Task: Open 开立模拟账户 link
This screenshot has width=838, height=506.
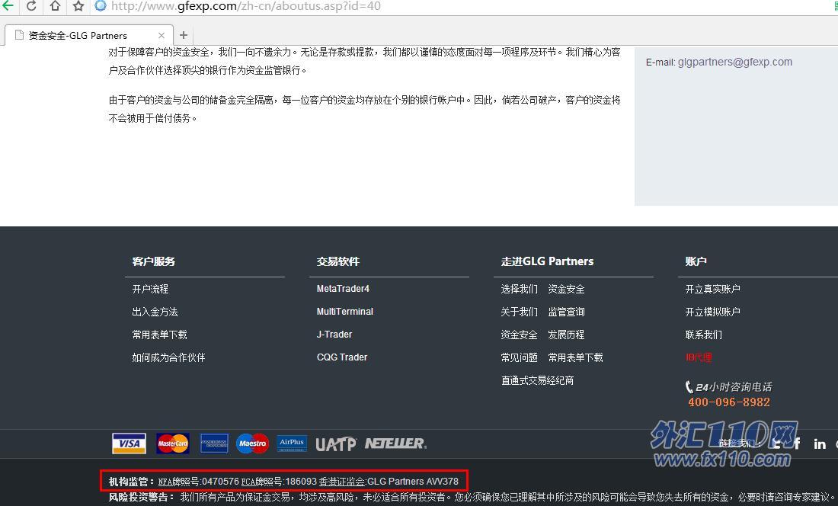Action: pos(713,312)
